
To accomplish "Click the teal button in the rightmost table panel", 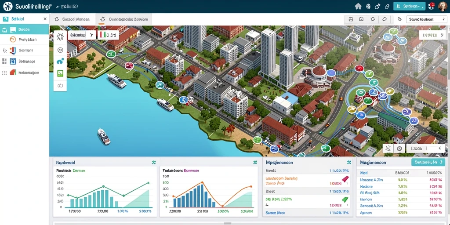I will [428, 162].
